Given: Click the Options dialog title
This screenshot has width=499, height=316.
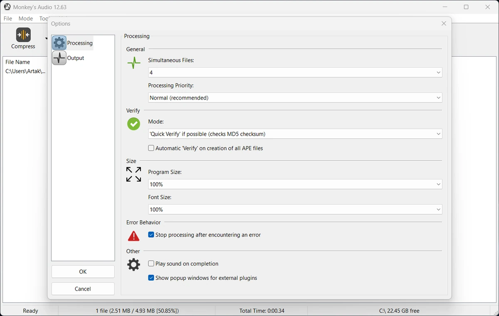Looking at the screenshot, I should (x=61, y=24).
